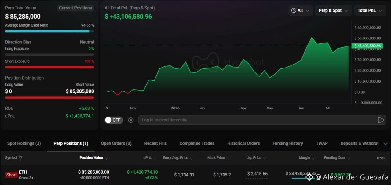
Task: Click the Symbol column filter icon
Action: click(x=21, y=158)
